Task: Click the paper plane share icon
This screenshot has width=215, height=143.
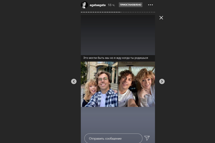Action: tap(147, 138)
